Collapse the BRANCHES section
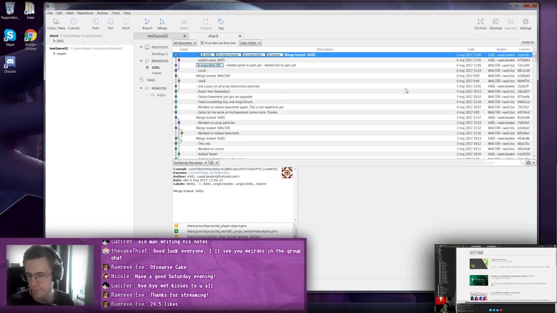Viewport: 557px width, 313px height. pos(141,61)
